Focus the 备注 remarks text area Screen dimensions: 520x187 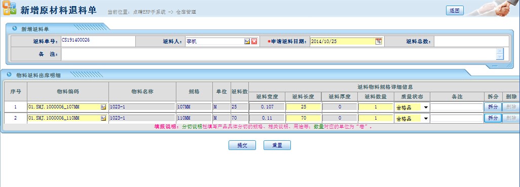pos(279,54)
